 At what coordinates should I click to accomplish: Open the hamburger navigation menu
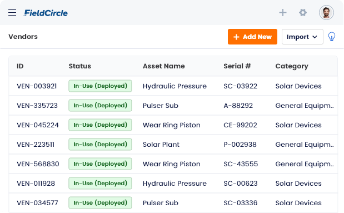tap(12, 13)
